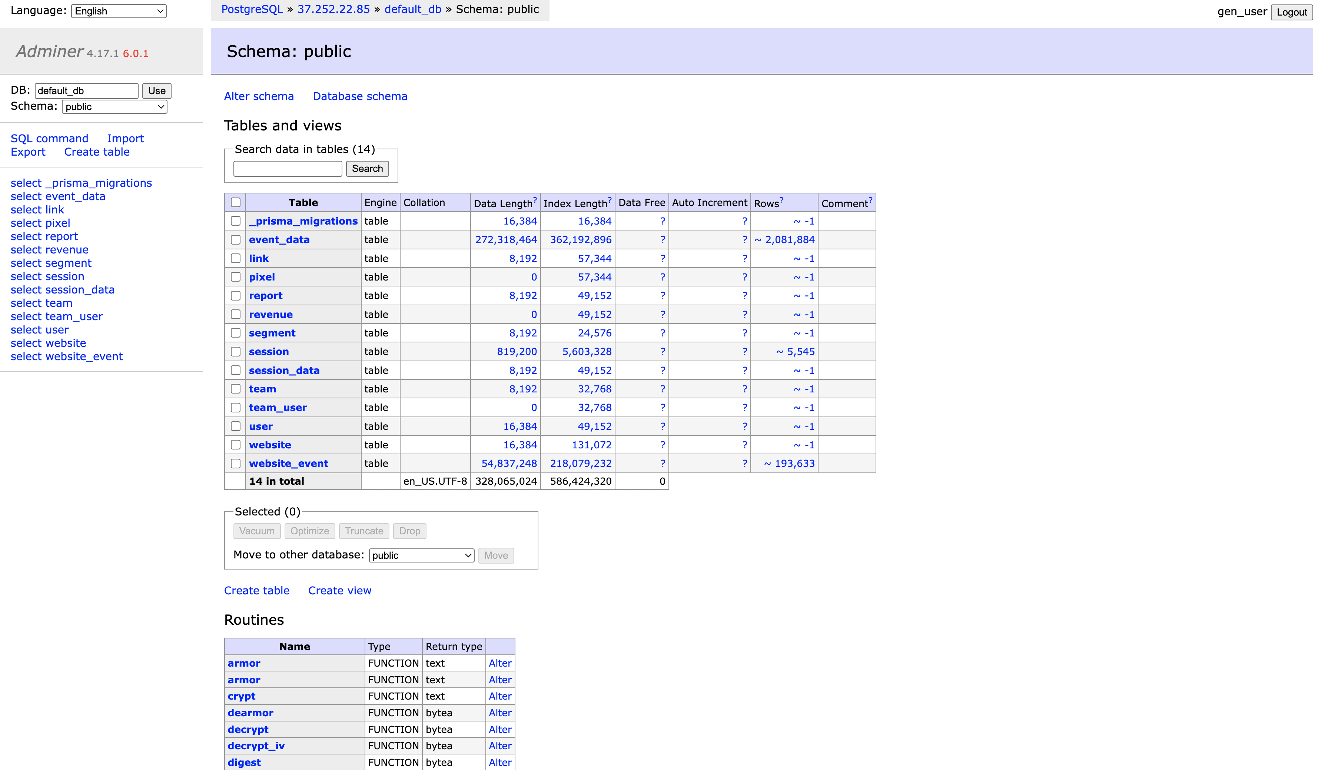
Task: Click session rows count ~ 5,545
Action: [x=796, y=352]
